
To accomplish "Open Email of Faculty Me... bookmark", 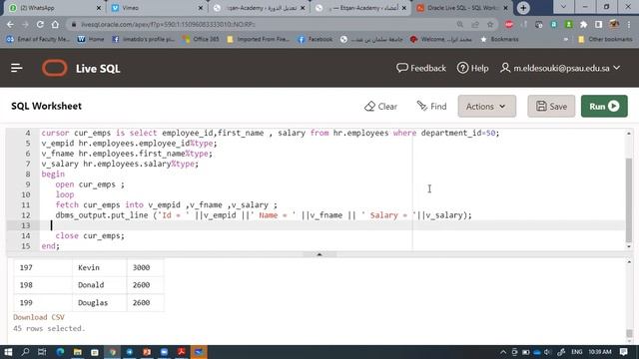I will click(x=38, y=39).
